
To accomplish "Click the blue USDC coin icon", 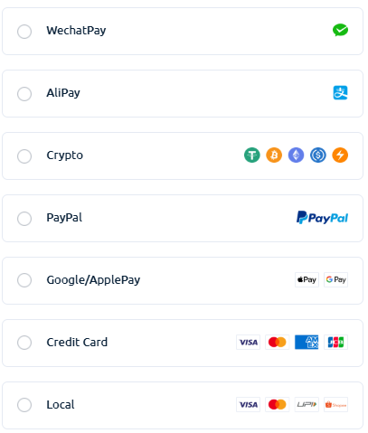I will (318, 155).
